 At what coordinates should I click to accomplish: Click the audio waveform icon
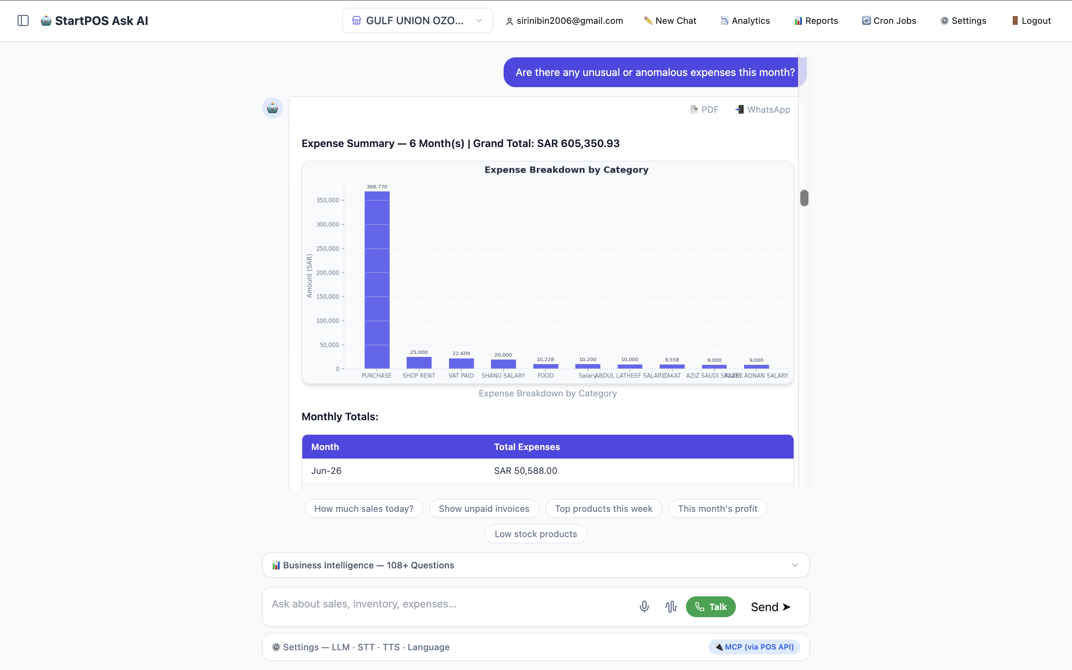click(671, 607)
